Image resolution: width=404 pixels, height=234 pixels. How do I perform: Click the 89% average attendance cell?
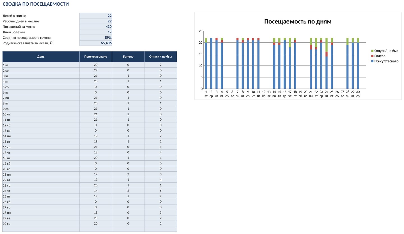tap(96, 38)
